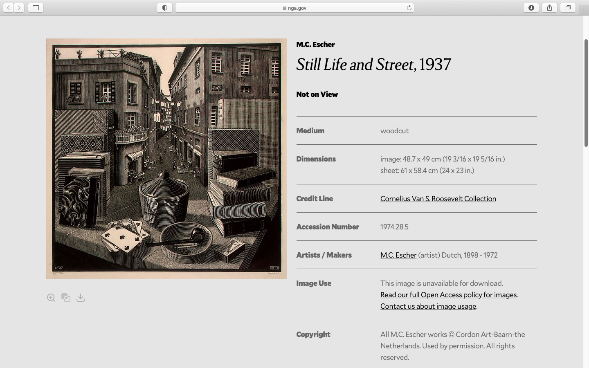This screenshot has height=368, width=589.
Task: Click the vertical page scrollbar thumb
Action: click(586, 93)
